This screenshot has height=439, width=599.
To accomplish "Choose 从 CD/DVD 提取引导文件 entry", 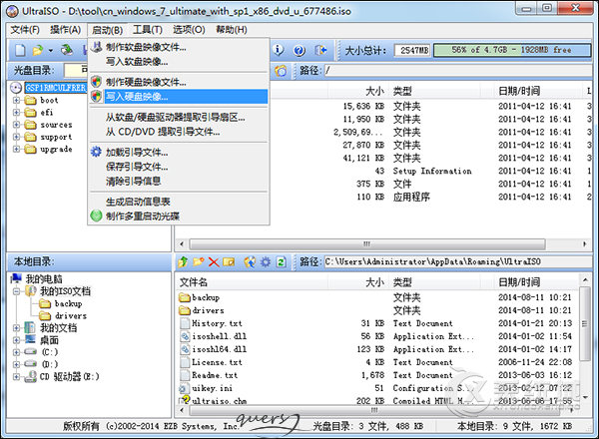I will 179,132.
